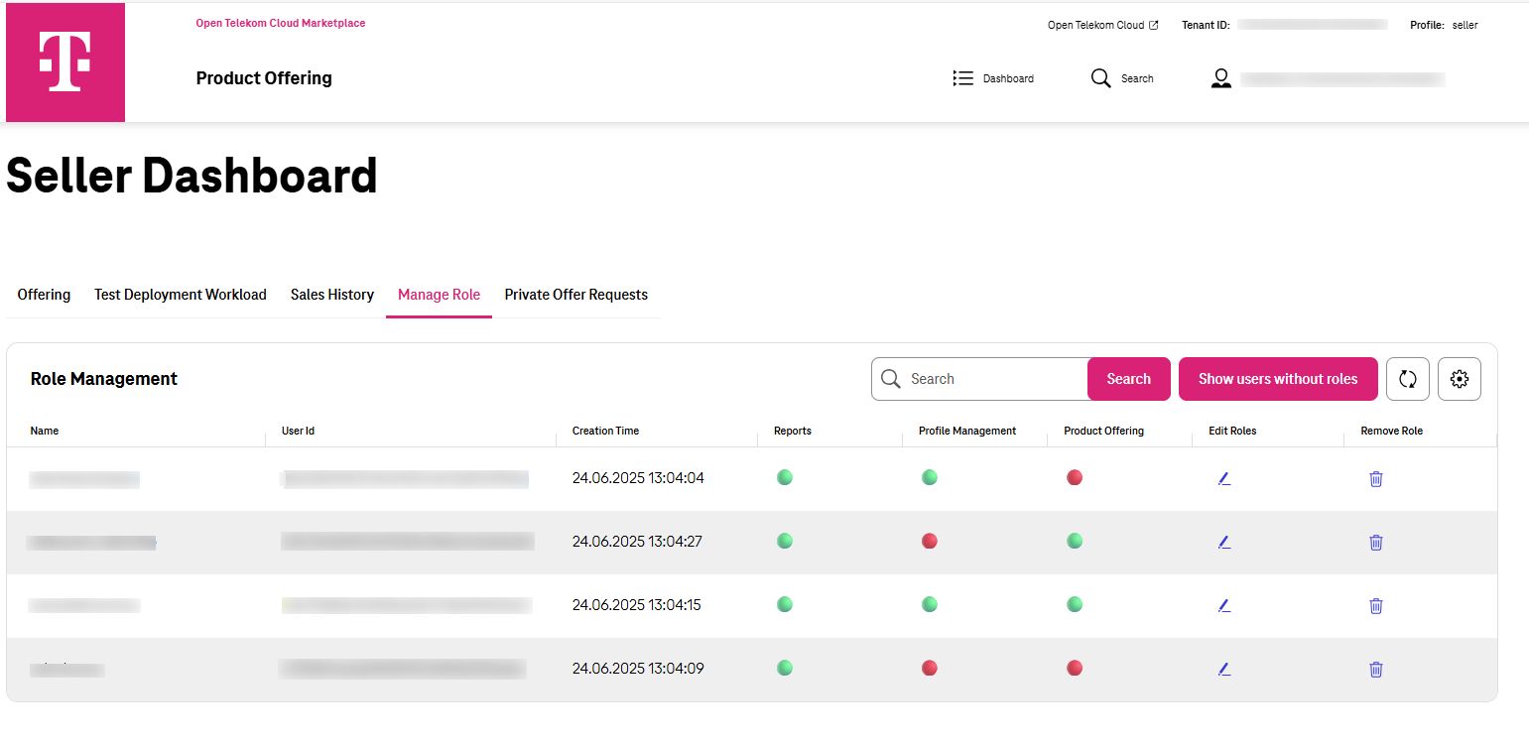
Task: Click Reports status dot in 13:04:04 row
Action: tap(785, 477)
